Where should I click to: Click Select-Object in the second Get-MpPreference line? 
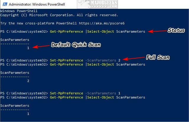click(x=101, y=64)
